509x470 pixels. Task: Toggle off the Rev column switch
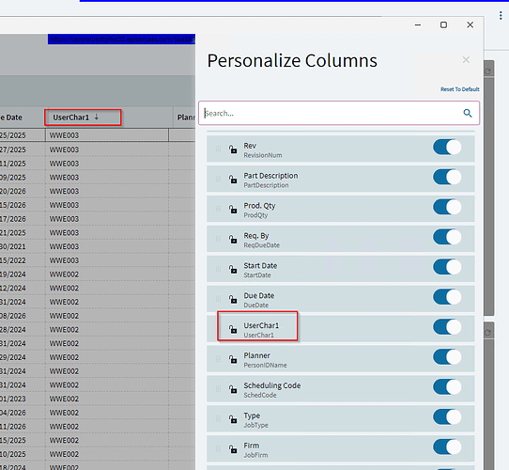447,148
